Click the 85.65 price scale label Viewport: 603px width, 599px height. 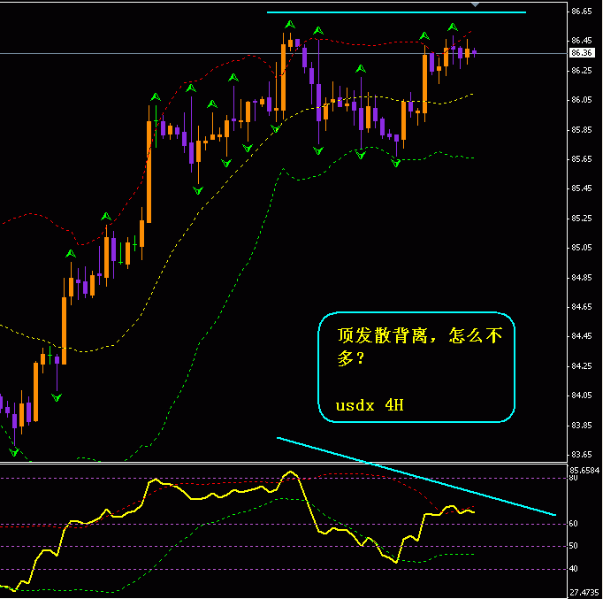582,159
